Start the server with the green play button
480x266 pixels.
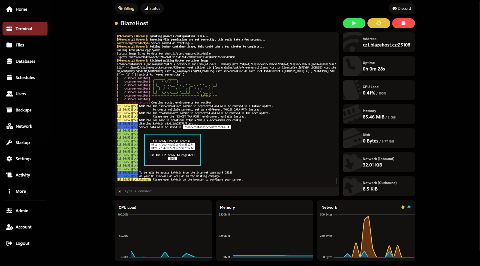pyautogui.click(x=354, y=23)
